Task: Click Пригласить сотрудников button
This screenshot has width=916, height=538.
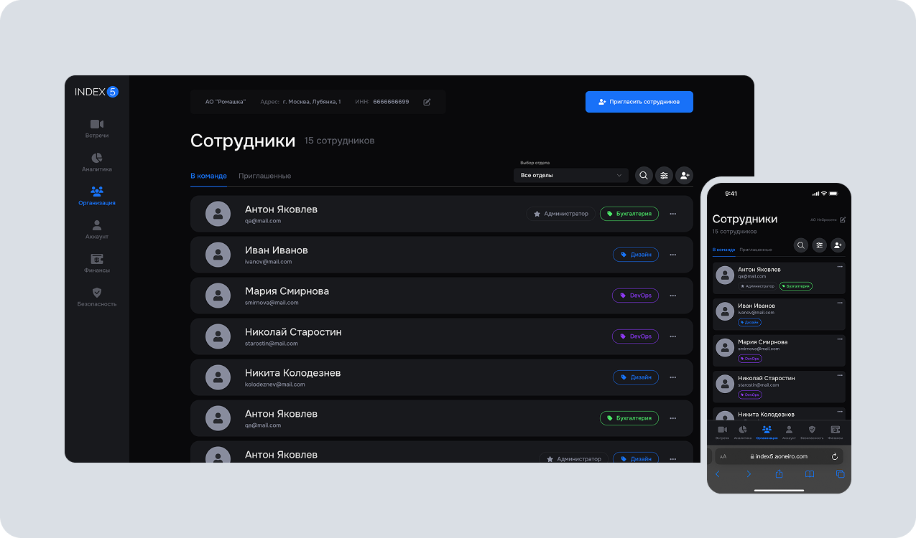Action: (639, 102)
